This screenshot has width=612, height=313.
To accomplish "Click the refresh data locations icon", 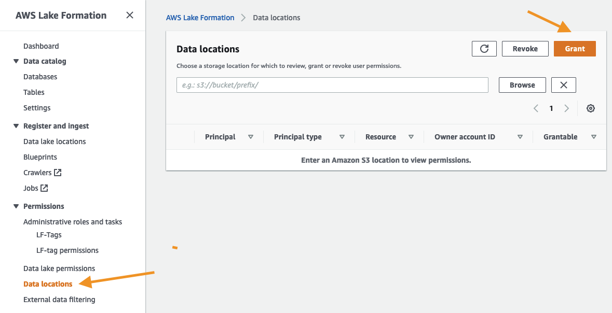I will [484, 49].
